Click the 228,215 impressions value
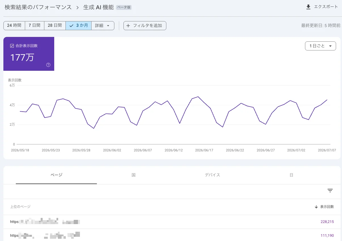 [327, 222]
